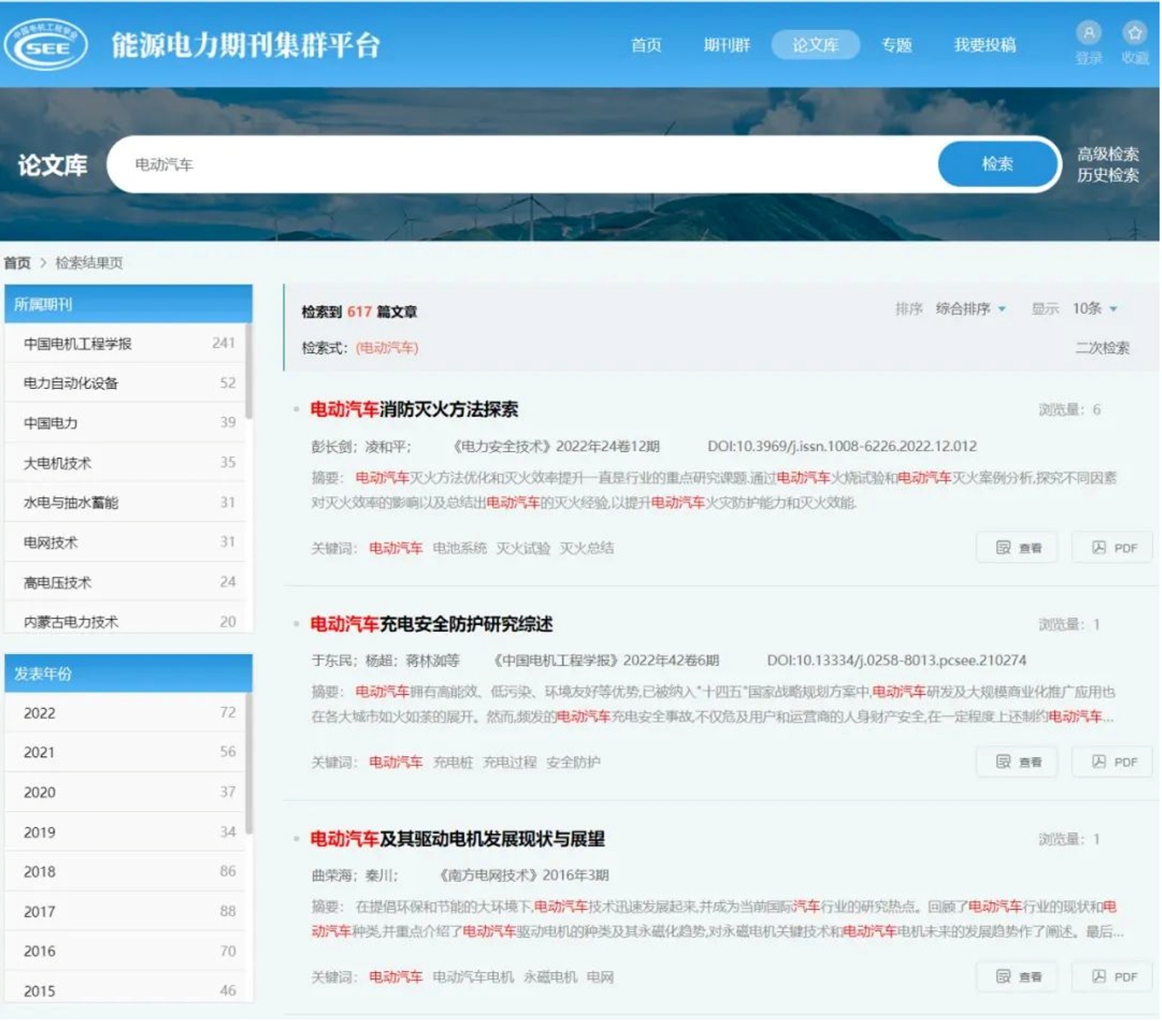Download PDF of drive motor development article
1162x1021 pixels.
pyautogui.click(x=1114, y=978)
